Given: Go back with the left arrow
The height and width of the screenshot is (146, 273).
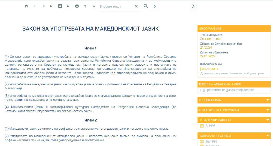Looking at the screenshot, I should 35,6.
